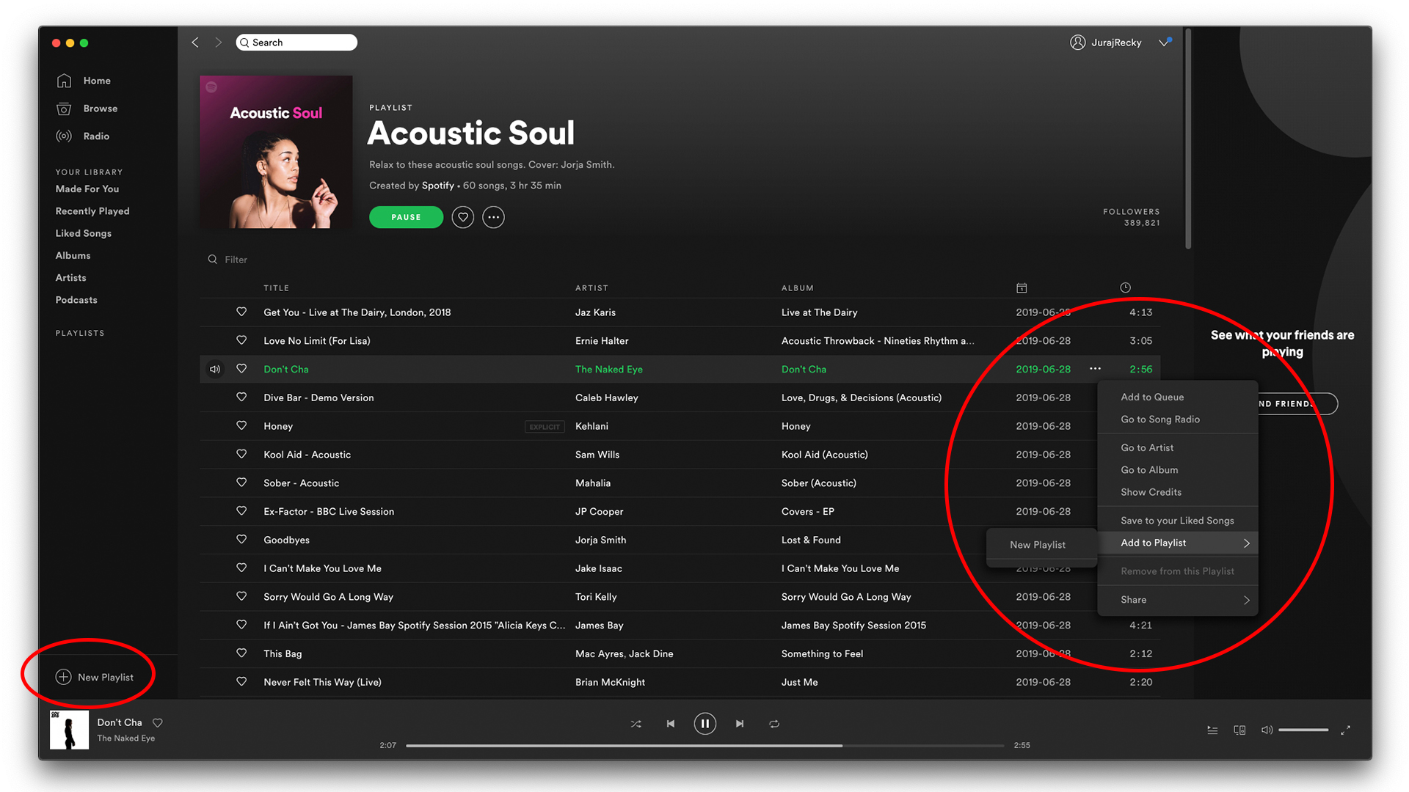Open Liked Songs in library
Image resolution: width=1409 pixels, height=792 pixels.
[x=84, y=233]
